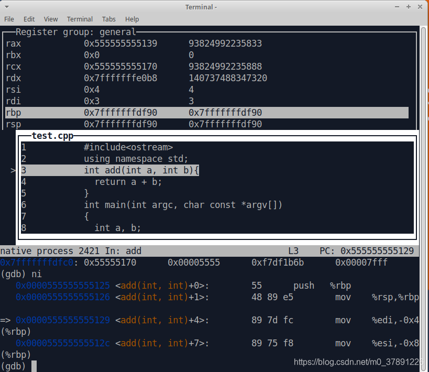Click rcx value 0x555555555170
Viewport: 429px width, 372px height.
pos(120,67)
